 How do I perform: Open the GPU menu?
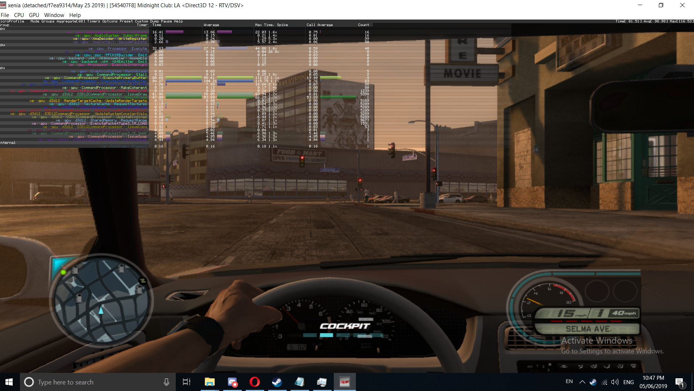click(34, 15)
